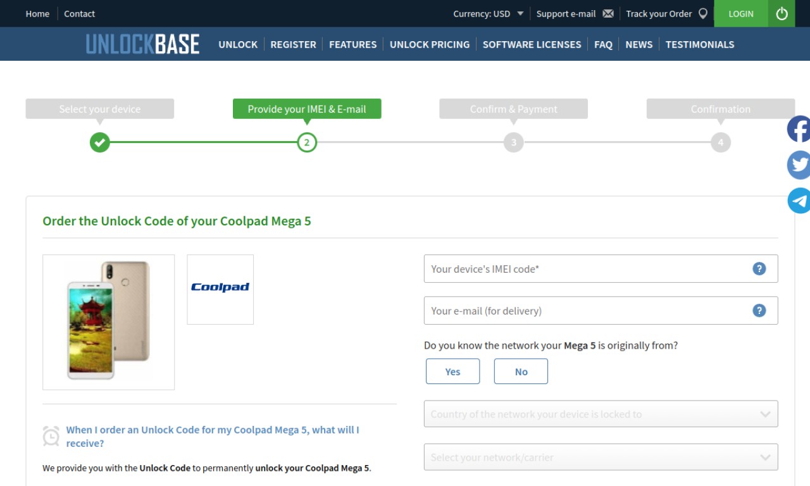Click the step 2 circle marker
This screenshot has width=810, height=486.
307,142
